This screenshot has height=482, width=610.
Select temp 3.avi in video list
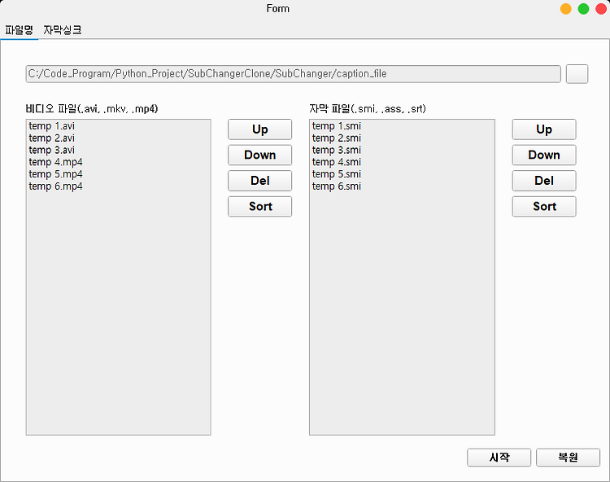tap(118, 151)
